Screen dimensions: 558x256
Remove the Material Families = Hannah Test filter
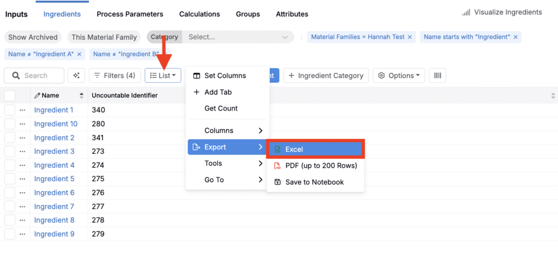point(410,37)
